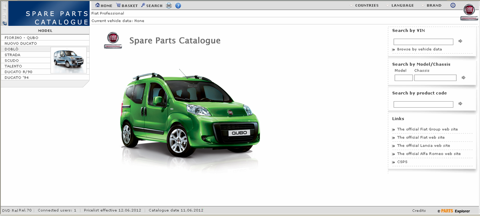The width and height of the screenshot is (480, 216).
Task: Click the Model input field
Action: (x=403, y=78)
